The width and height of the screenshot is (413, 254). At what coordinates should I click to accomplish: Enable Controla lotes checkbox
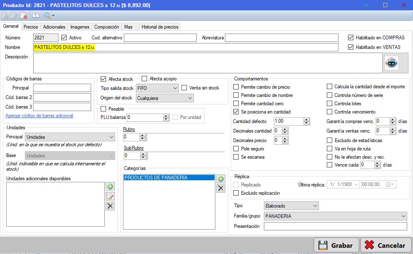tap(329, 104)
